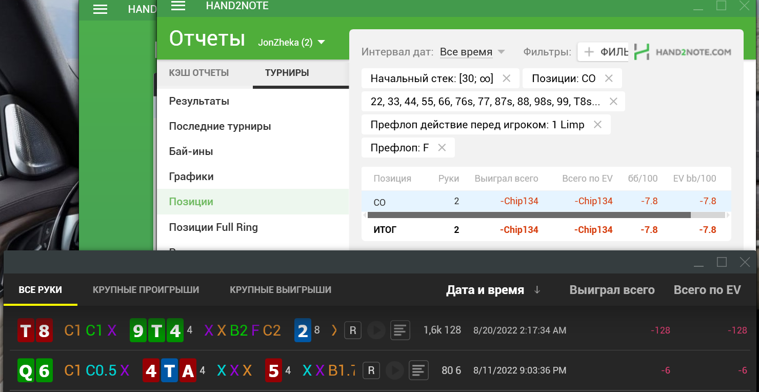Image resolution: width=759 pixels, height=392 pixels.
Task: Remove the Позиции: CO filter
Action: pos(609,79)
